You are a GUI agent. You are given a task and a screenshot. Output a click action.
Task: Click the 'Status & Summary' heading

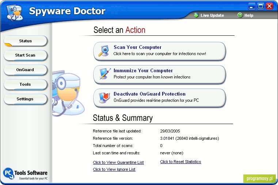[x=123, y=118]
